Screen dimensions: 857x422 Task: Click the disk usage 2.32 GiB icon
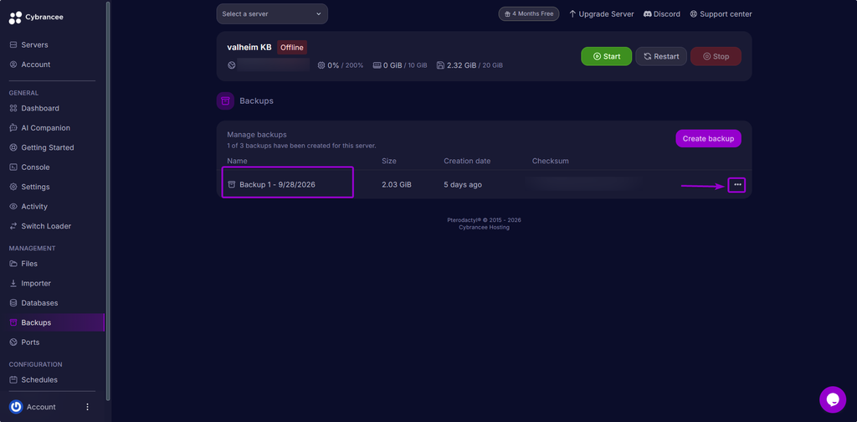[x=440, y=65]
